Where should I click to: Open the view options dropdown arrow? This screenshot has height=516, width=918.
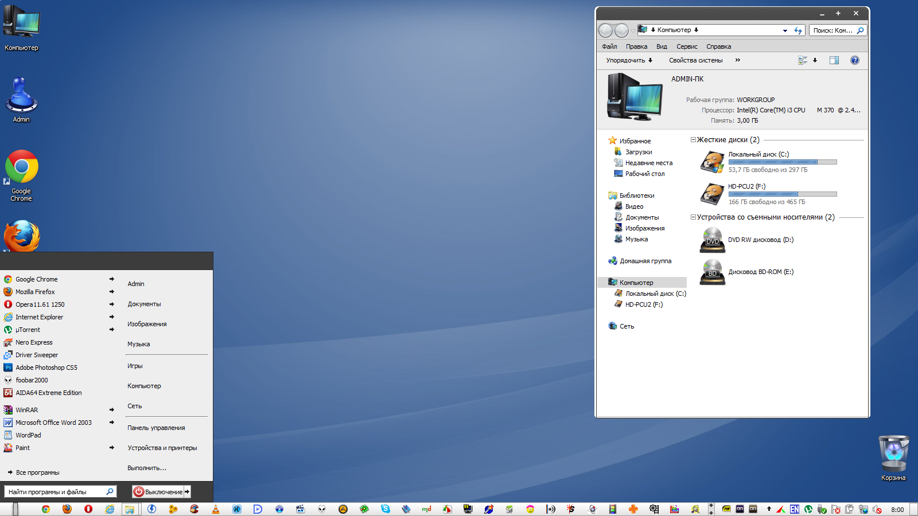(815, 60)
